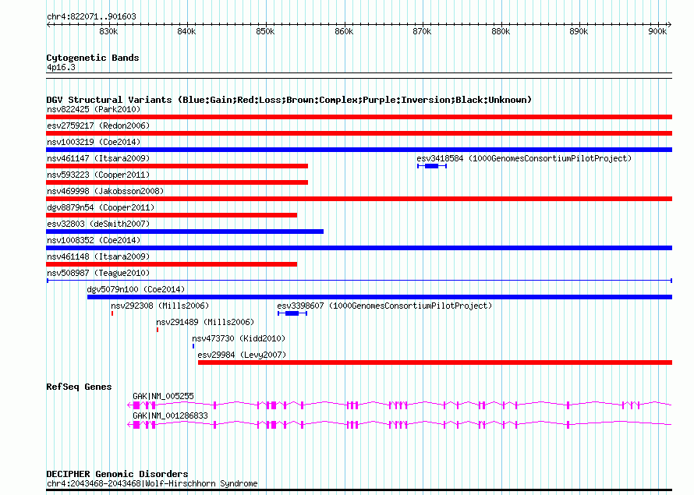Select the nsv291489 (Mills2006) label

click(205, 322)
